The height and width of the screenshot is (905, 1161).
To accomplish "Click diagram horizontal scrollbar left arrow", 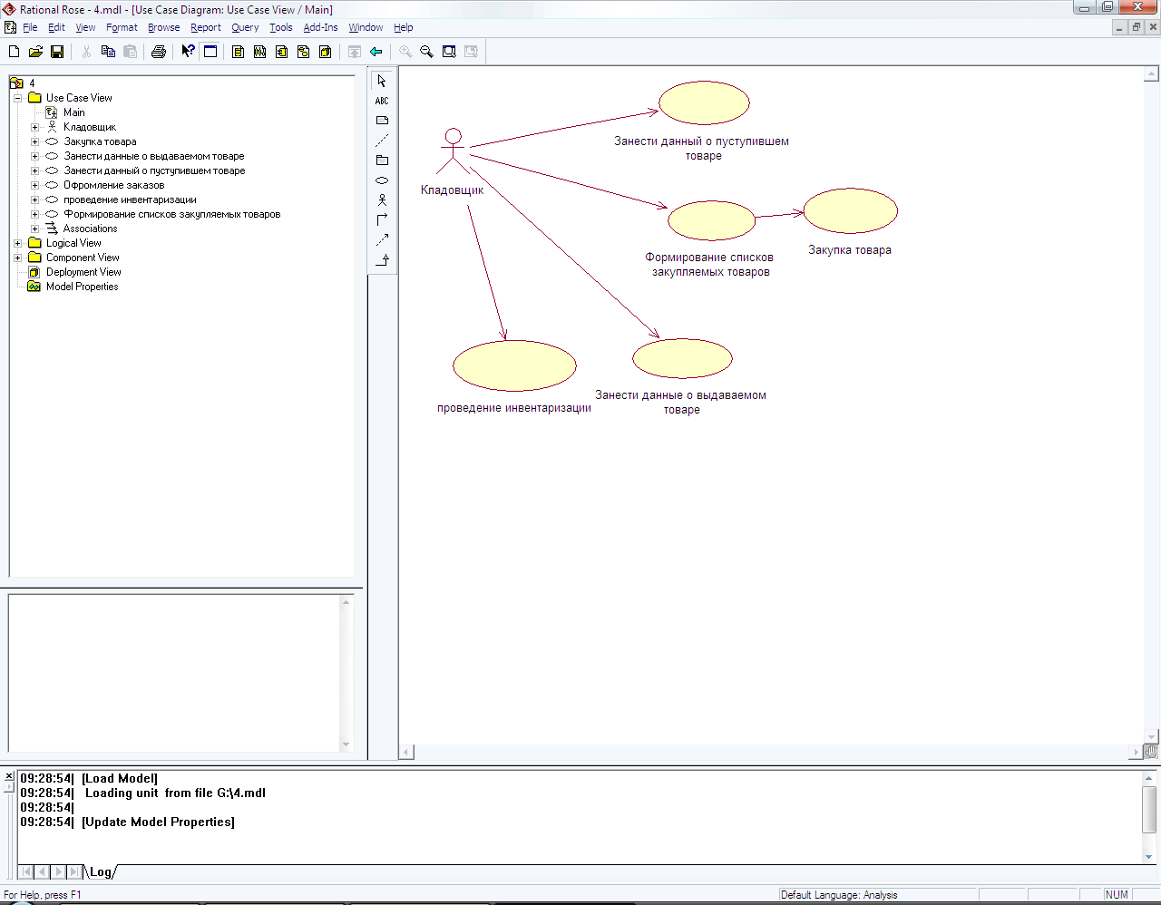I will coord(407,752).
